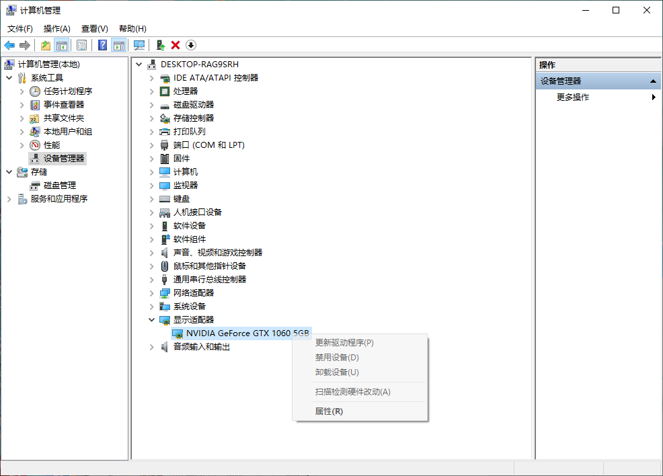Click the Up one level folder icon
This screenshot has height=476, width=663.
46,45
